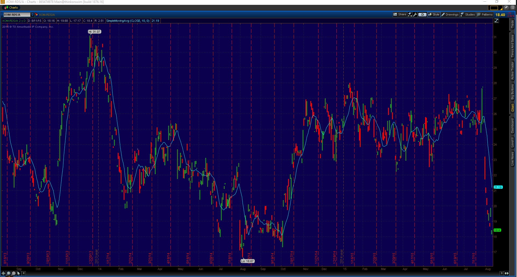Click the L: 17.17 low price readout
Screen dimensions: 517x277
tap(76, 21)
